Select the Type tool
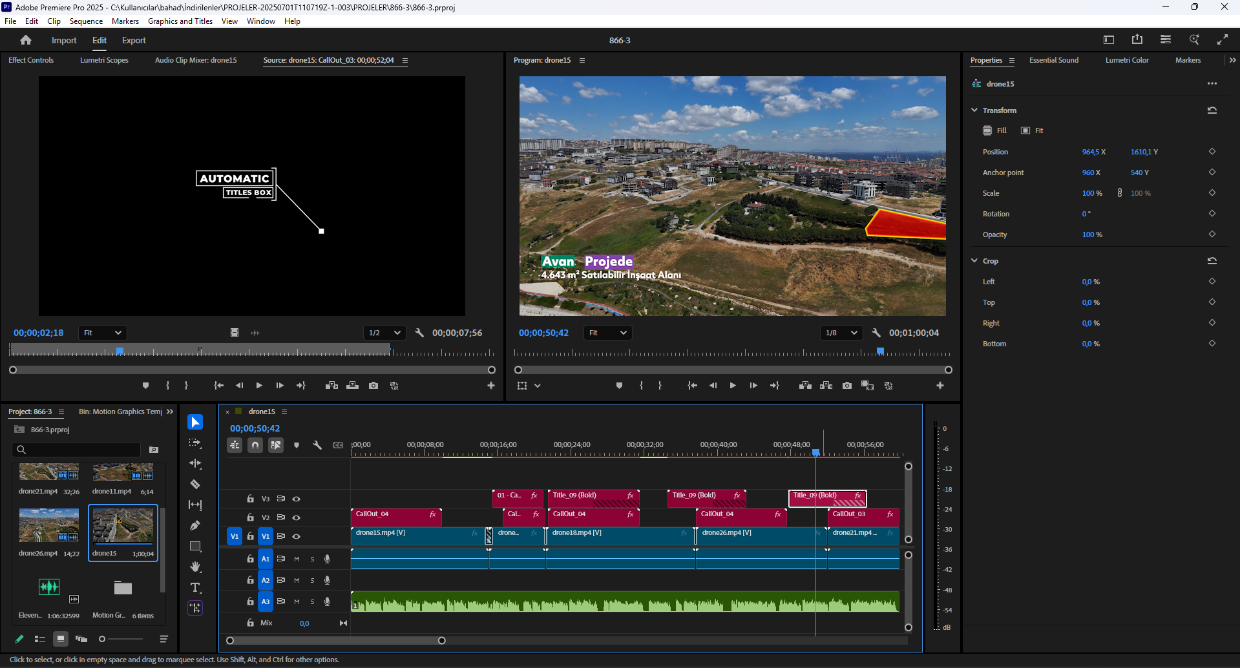This screenshot has height=668, width=1240. (x=195, y=588)
